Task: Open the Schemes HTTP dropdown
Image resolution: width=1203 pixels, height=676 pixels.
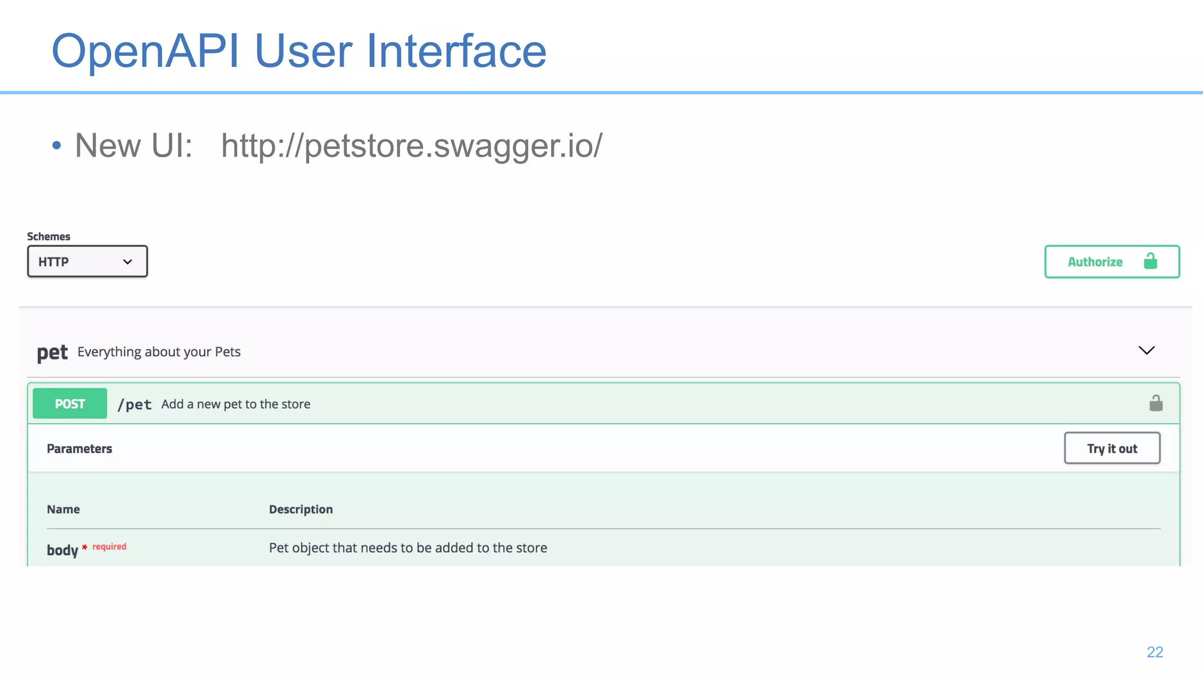Action: [87, 261]
